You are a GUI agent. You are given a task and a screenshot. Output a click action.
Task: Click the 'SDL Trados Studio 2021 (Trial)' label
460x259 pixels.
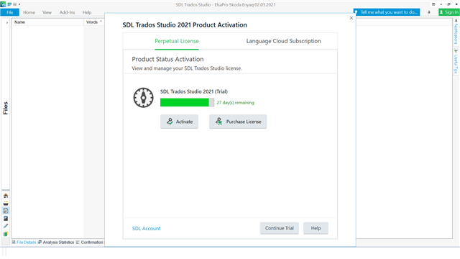tap(194, 91)
